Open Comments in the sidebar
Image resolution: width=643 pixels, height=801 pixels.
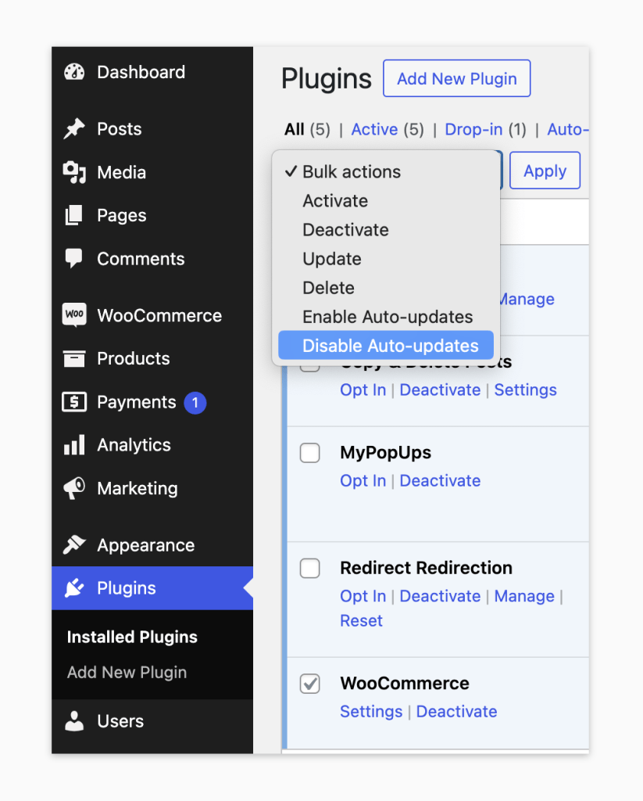click(x=141, y=259)
